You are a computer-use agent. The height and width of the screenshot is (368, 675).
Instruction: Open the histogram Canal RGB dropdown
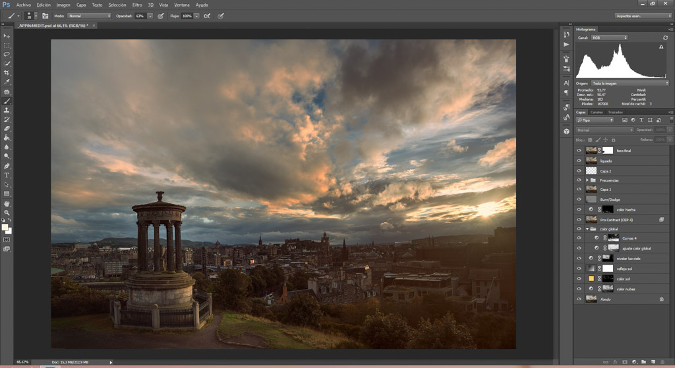tap(608, 38)
